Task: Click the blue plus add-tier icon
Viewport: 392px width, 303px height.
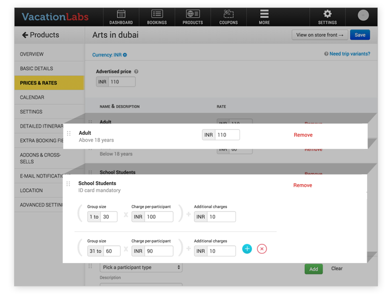Action: [247, 249]
